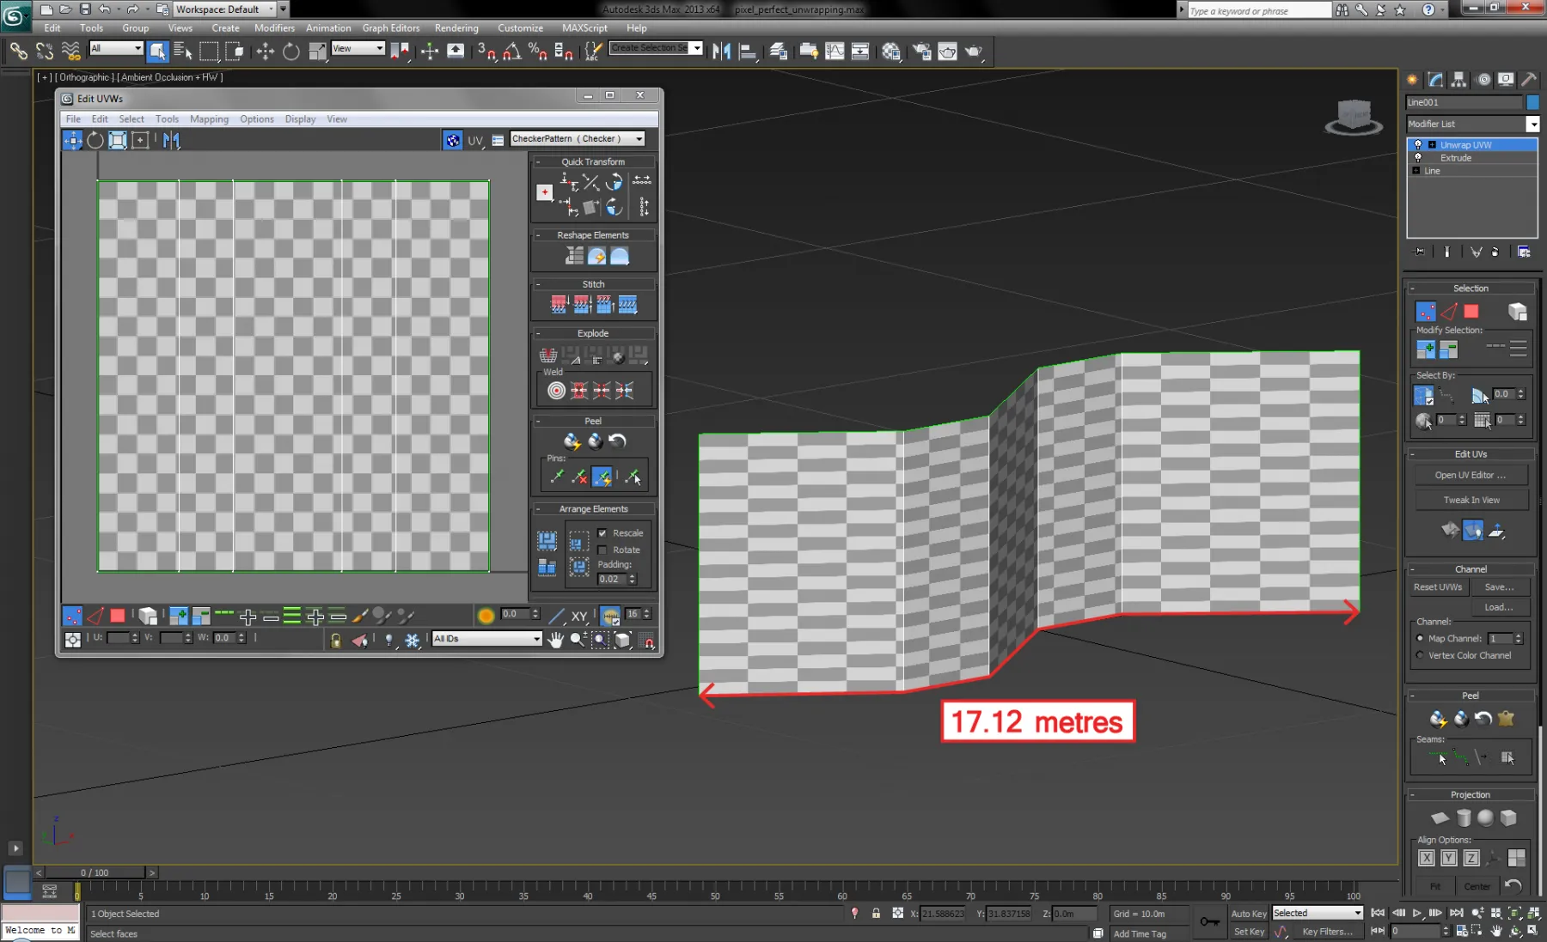1547x942 pixels.
Task: Open the Rendering menu
Action: click(456, 28)
